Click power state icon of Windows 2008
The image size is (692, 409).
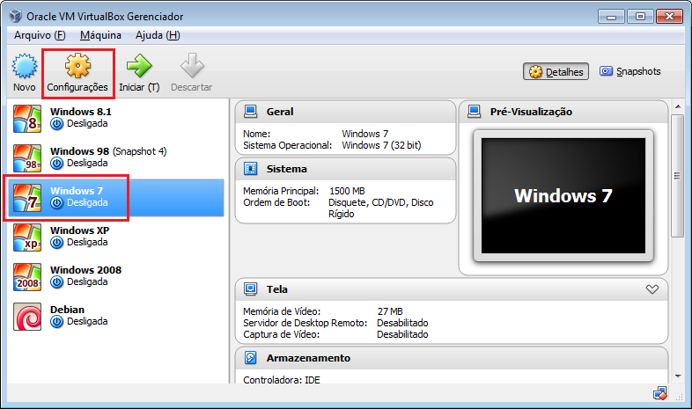[x=57, y=282]
